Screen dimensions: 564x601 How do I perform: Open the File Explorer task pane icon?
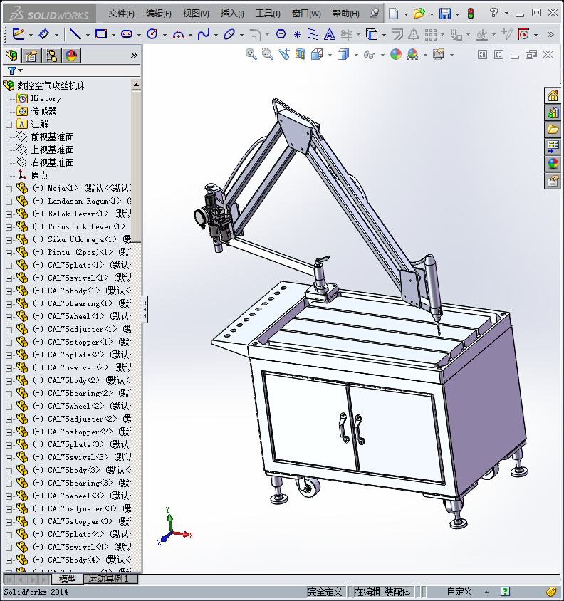(553, 130)
